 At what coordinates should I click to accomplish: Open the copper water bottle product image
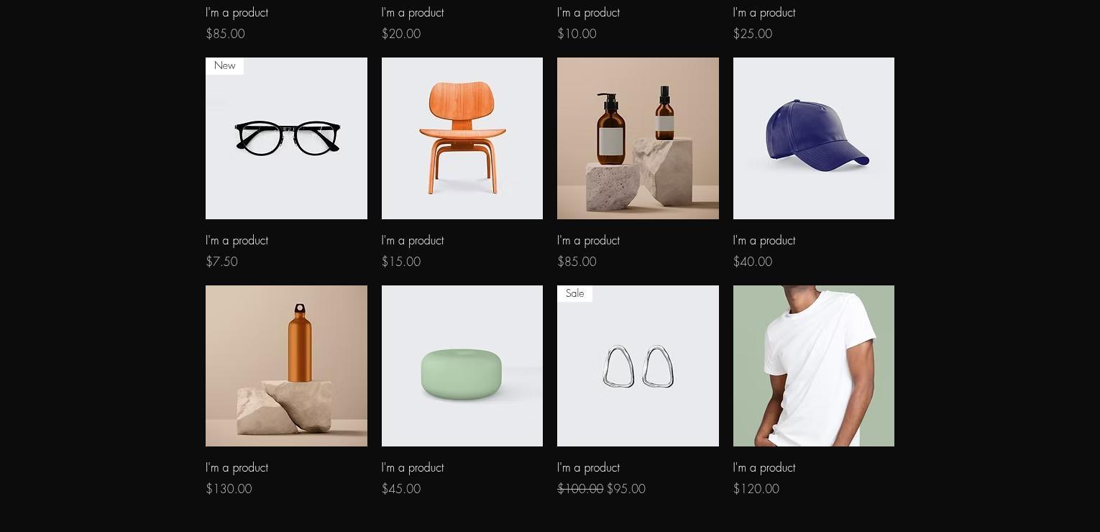point(286,366)
